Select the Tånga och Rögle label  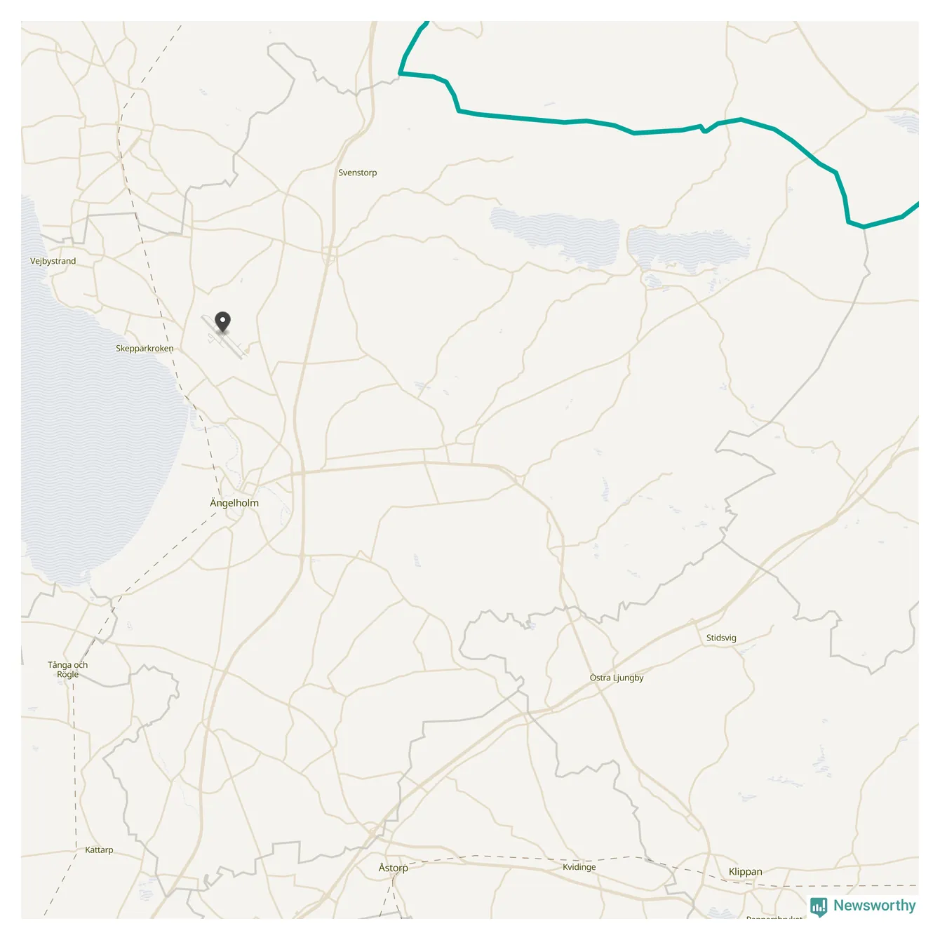click(68, 670)
